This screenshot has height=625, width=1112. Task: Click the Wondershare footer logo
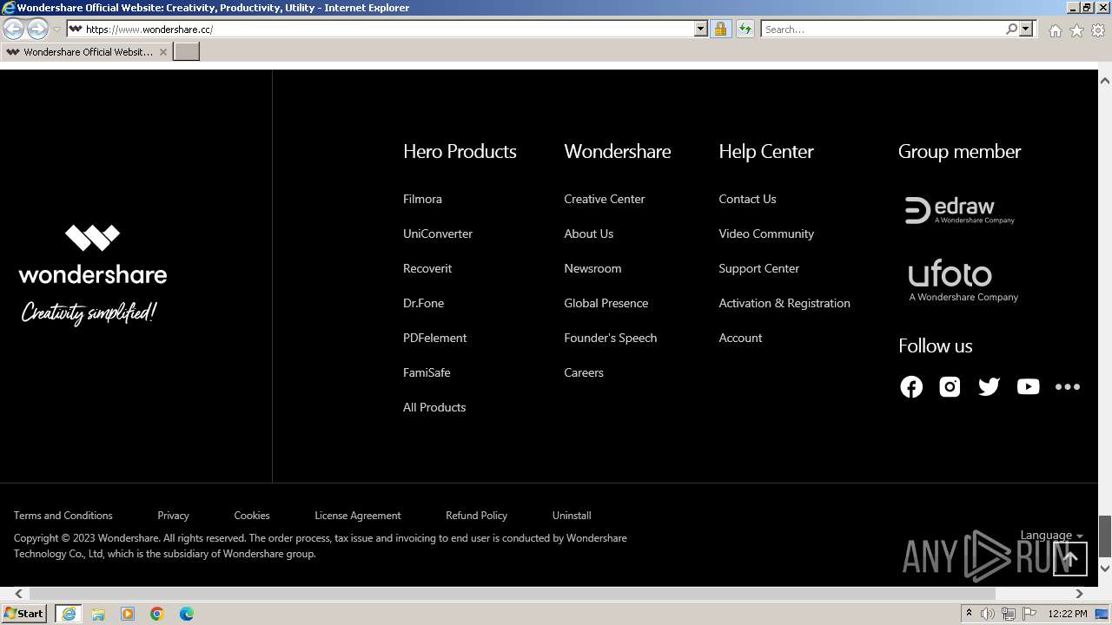click(92, 274)
